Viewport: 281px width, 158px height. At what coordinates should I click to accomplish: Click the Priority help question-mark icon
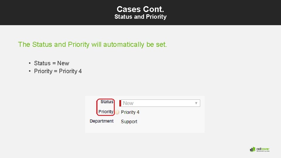(x=117, y=112)
